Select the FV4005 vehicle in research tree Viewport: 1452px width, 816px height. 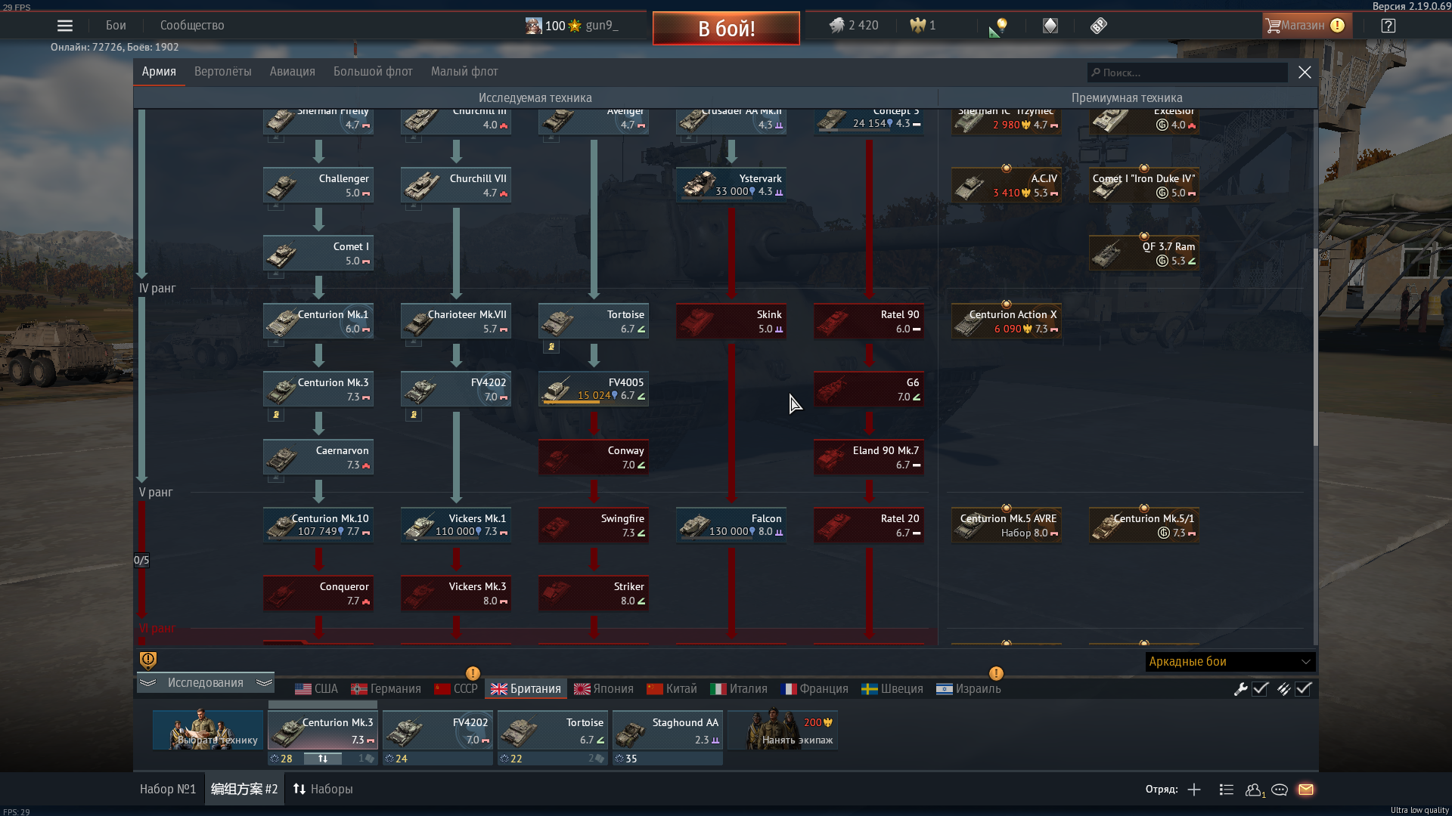click(x=594, y=389)
